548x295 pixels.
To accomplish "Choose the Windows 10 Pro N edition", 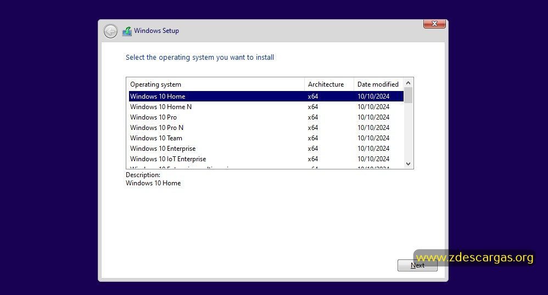I will pyautogui.click(x=266, y=128).
